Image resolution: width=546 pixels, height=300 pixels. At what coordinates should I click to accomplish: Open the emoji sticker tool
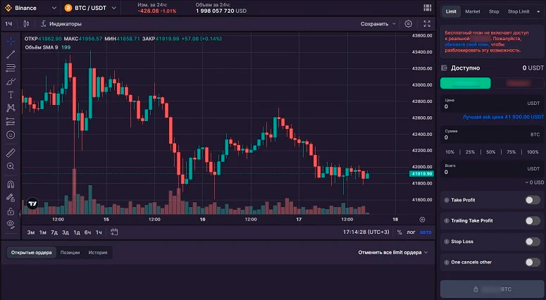[11, 135]
